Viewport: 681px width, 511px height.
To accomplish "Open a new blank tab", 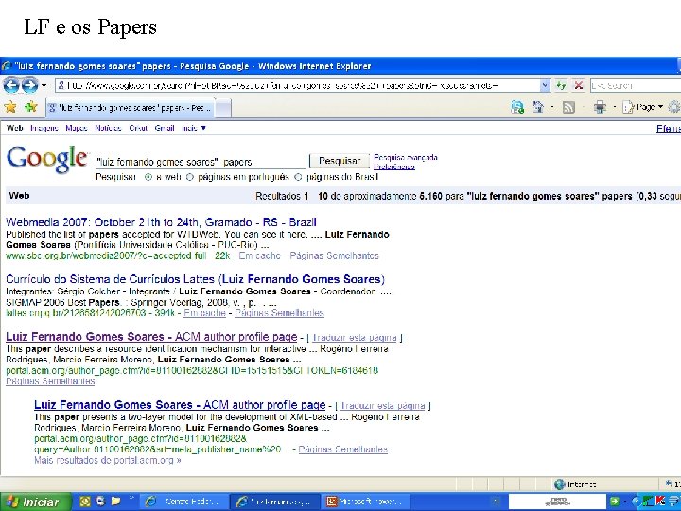I will (x=223, y=108).
